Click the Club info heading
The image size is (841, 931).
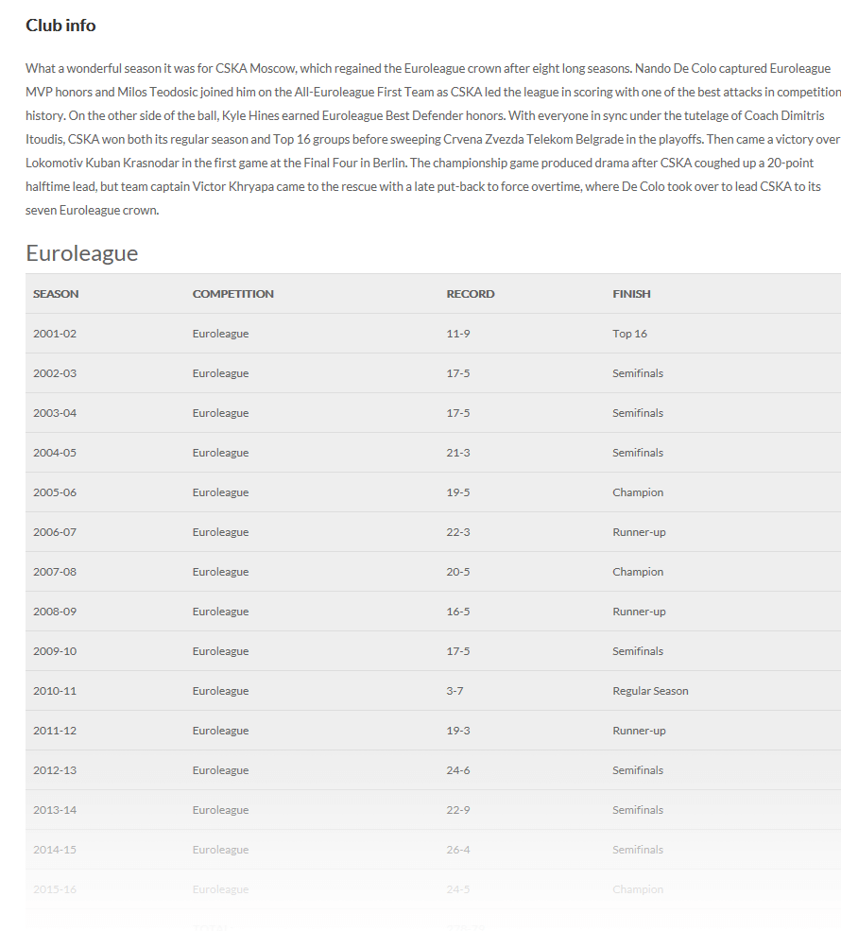point(60,26)
